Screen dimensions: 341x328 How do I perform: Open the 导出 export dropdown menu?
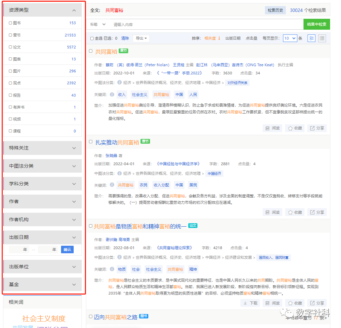[x=141, y=38]
